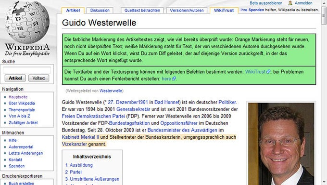Open Kontakt sidebar link

pos(15,159)
